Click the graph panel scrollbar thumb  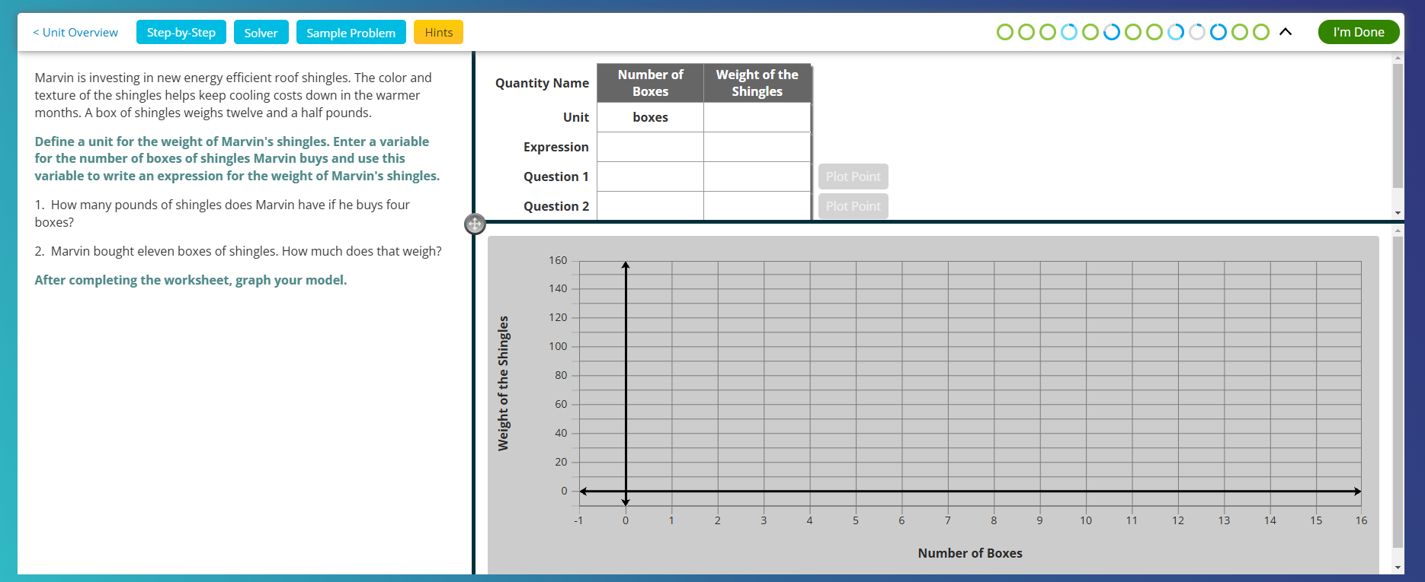point(1398,392)
